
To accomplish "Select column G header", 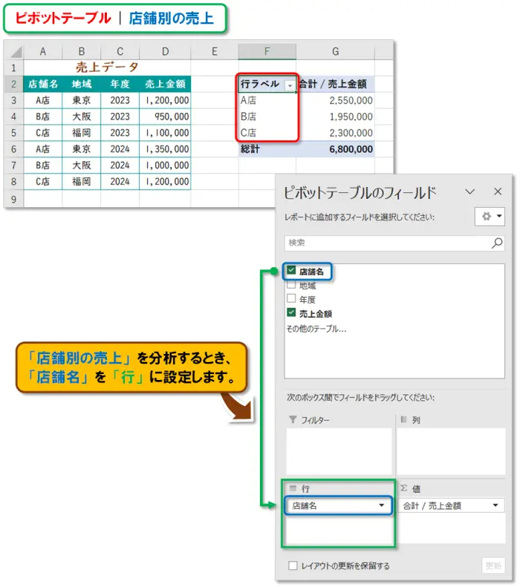I will coord(335,52).
